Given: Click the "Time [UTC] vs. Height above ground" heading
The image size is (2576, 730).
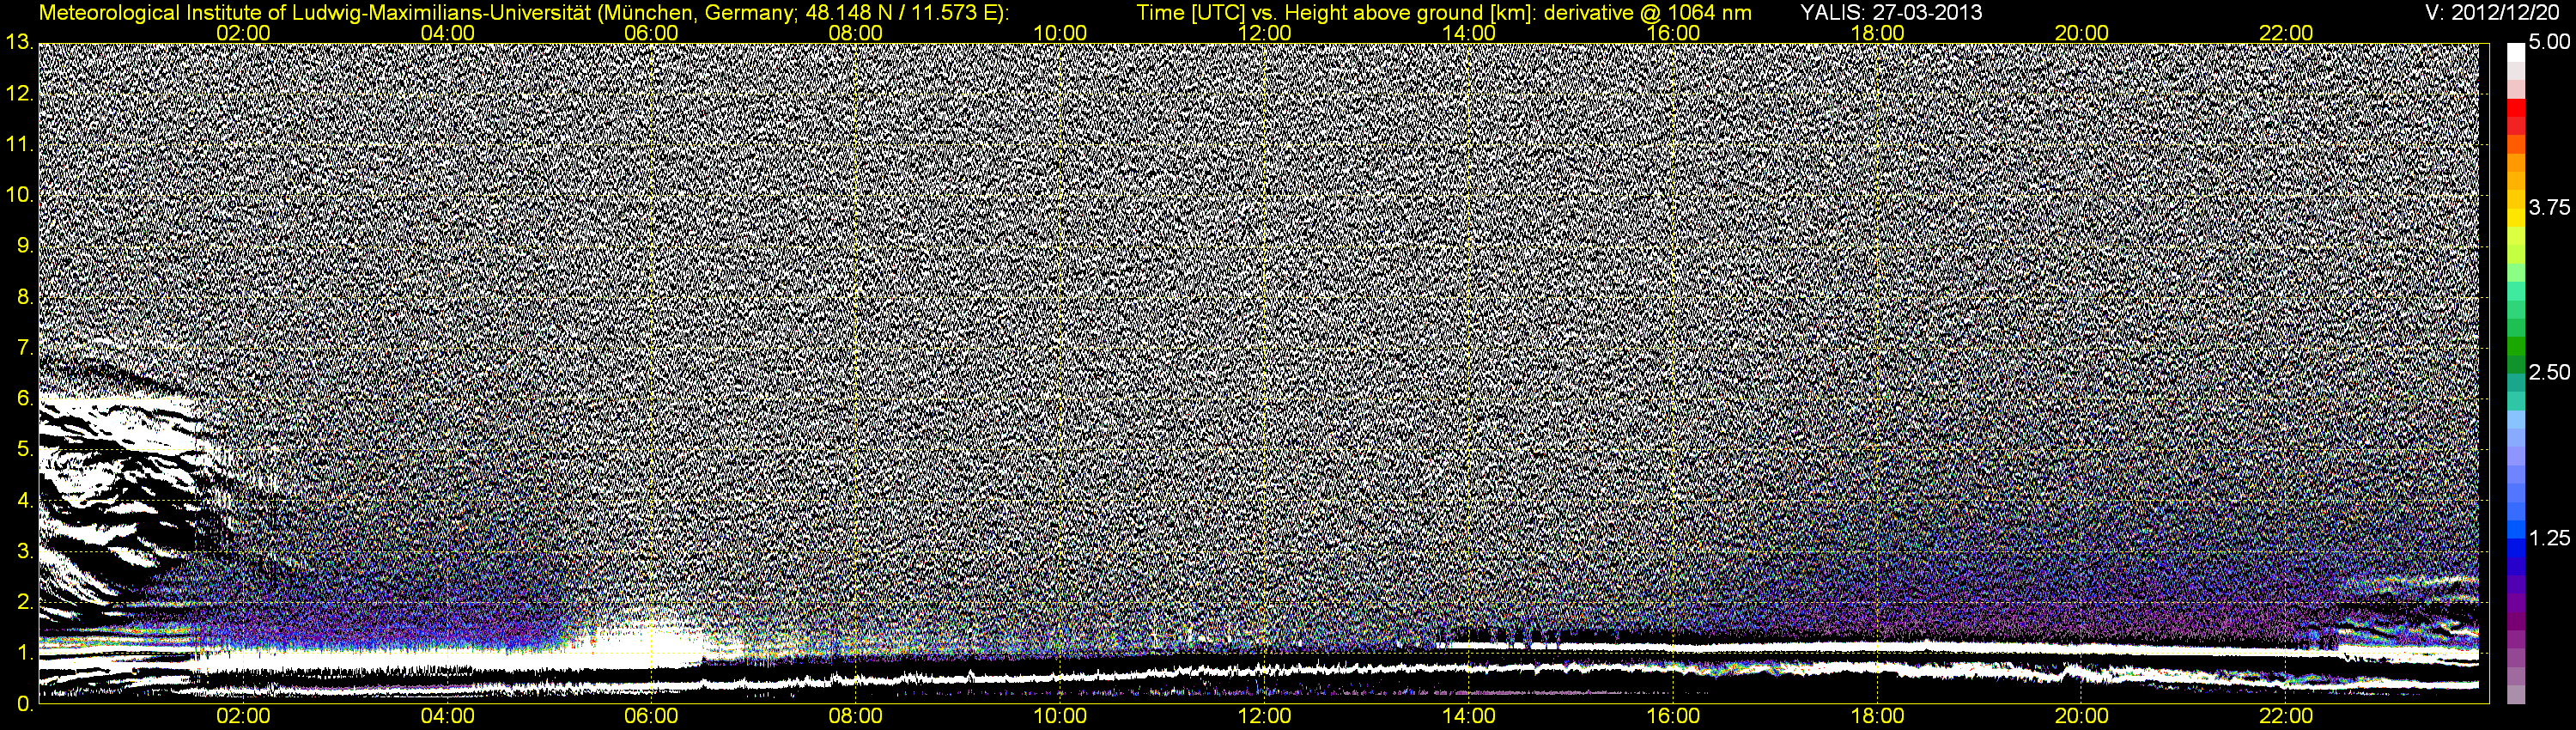Looking at the screenshot, I should click(1444, 13).
